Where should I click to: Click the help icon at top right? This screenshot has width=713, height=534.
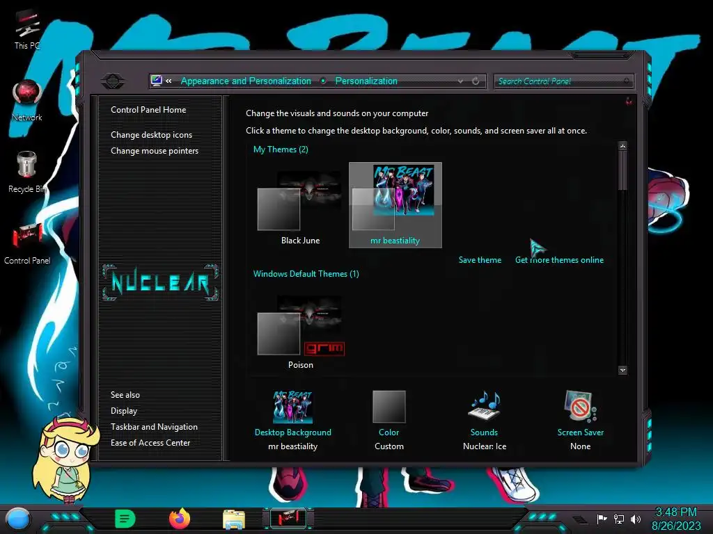click(629, 101)
